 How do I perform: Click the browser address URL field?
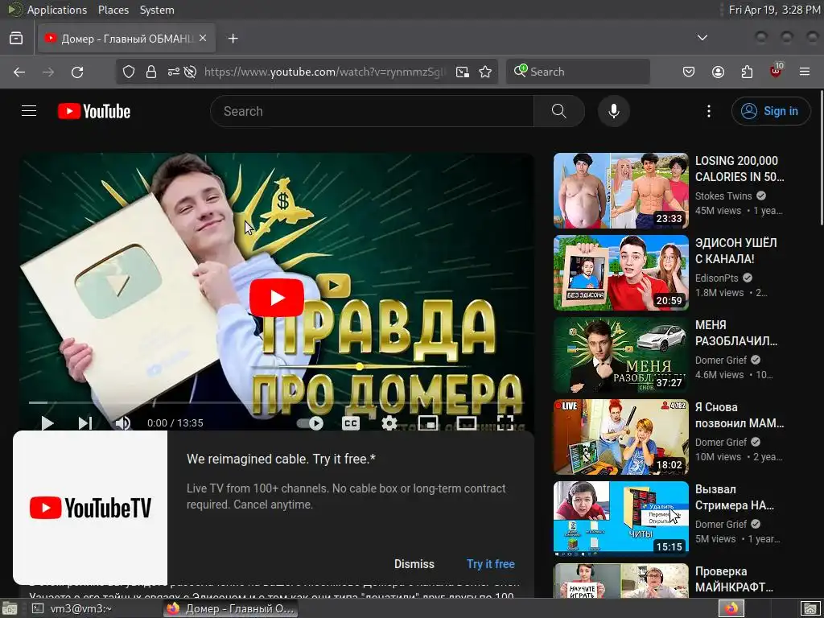point(325,72)
